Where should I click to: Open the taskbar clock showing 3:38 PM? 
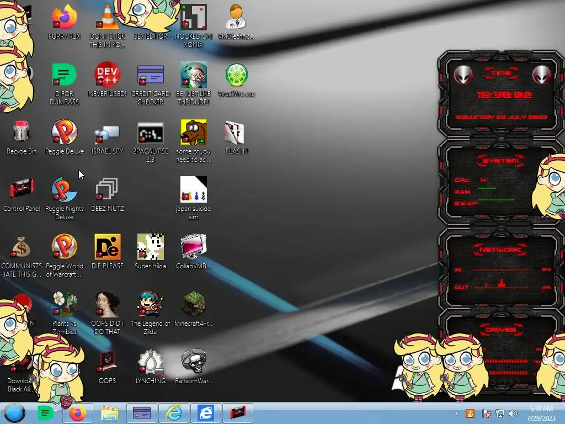pyautogui.click(x=541, y=413)
